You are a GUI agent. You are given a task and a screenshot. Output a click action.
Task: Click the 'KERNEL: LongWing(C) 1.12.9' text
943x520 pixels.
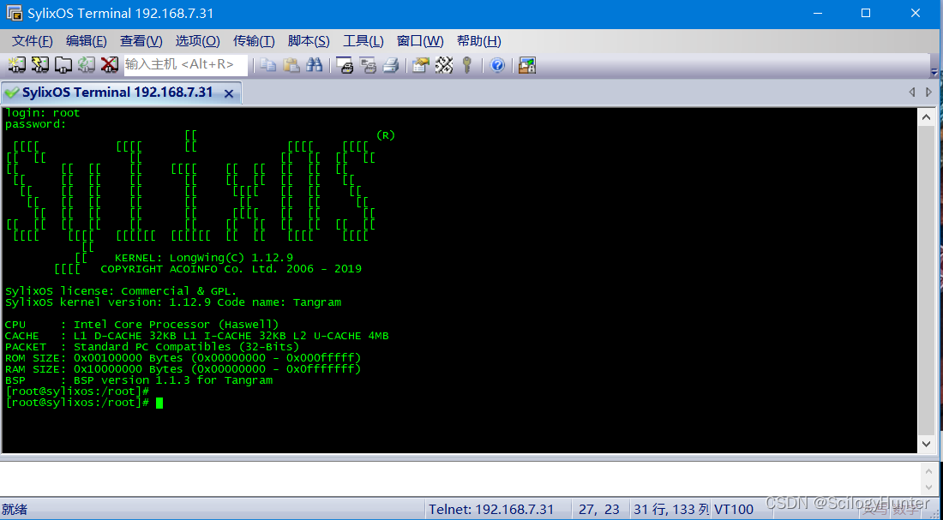point(204,257)
